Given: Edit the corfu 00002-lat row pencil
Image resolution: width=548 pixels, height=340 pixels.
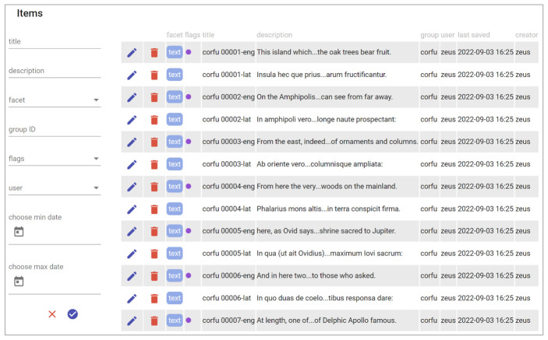Looking at the screenshot, I should click(132, 120).
